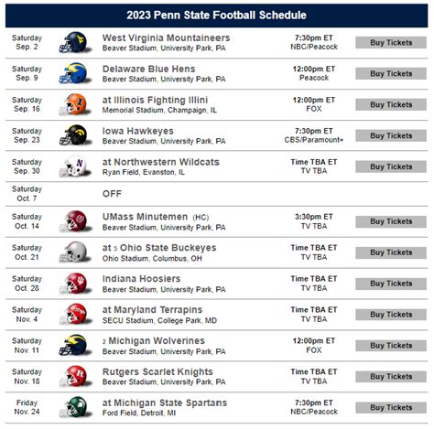The image size is (434, 429).
Task: Click the Northwestern Wildcats white helmet icon
Action: (x=75, y=166)
